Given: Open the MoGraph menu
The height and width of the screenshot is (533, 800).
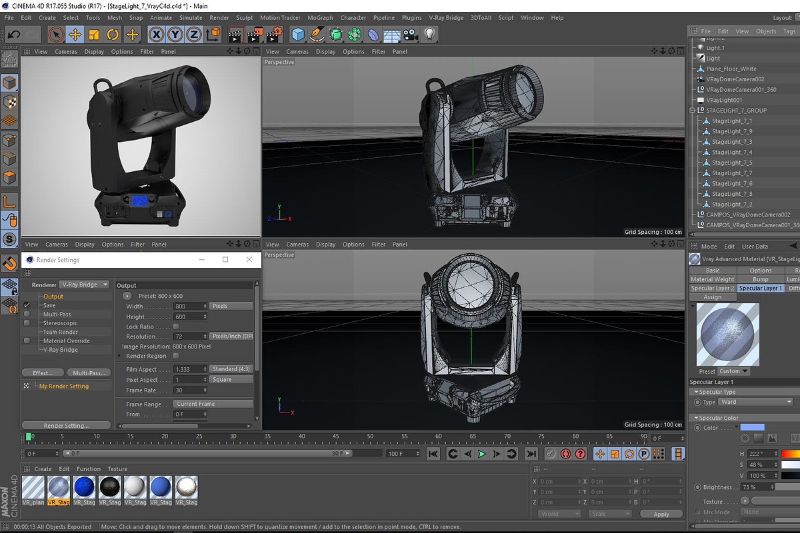Looking at the screenshot, I should (x=321, y=18).
